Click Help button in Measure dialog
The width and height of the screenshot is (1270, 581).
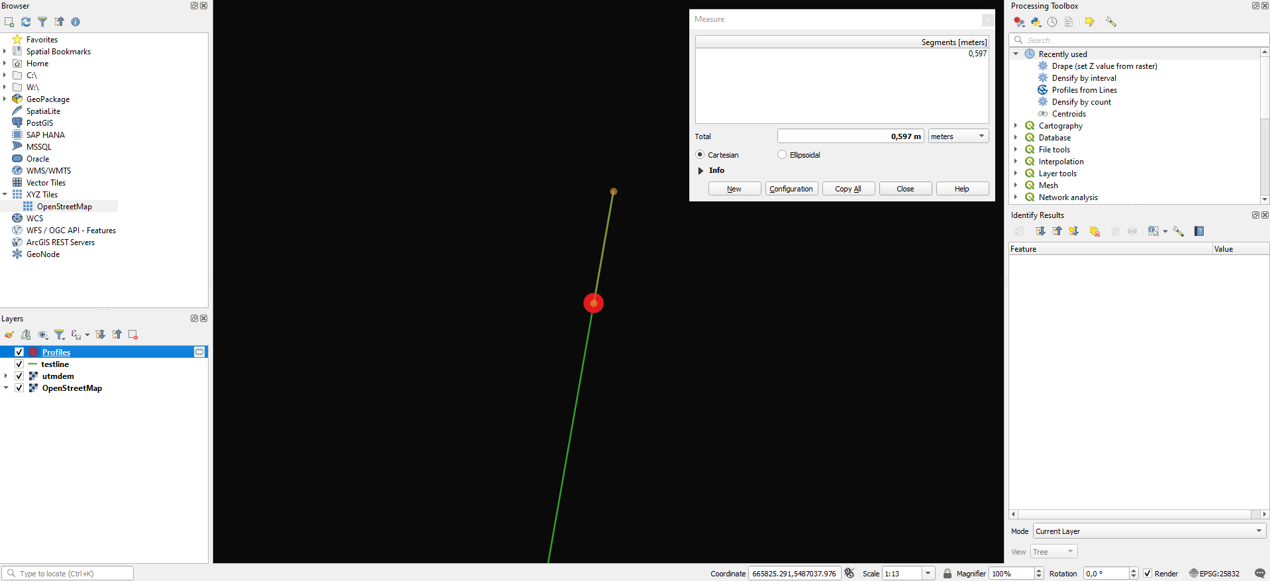[962, 189]
